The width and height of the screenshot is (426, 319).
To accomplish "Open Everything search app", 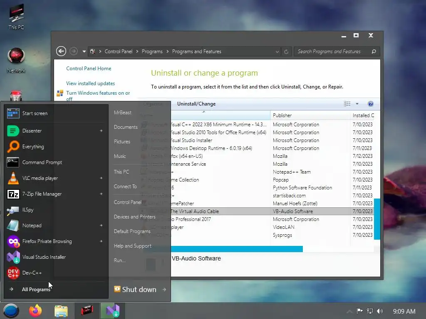I will point(56,147).
